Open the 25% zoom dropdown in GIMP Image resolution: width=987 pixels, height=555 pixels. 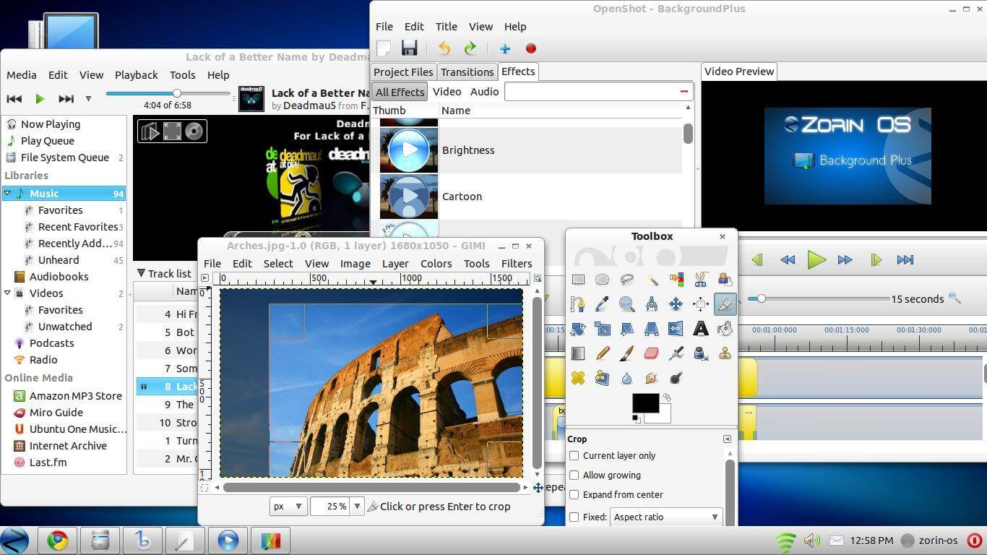pos(356,507)
